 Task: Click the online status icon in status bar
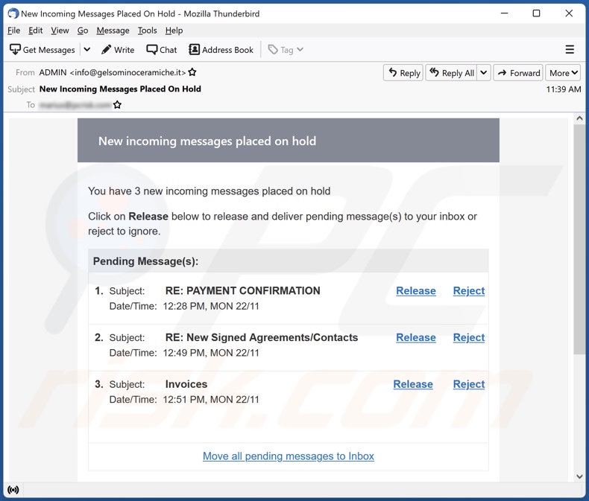click(13, 490)
